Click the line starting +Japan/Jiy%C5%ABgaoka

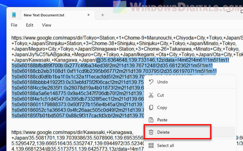click(127, 55)
